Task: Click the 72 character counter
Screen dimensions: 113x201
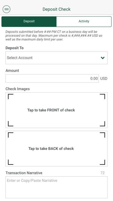Action: click(x=103, y=173)
